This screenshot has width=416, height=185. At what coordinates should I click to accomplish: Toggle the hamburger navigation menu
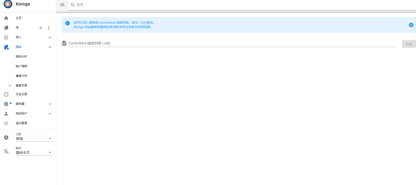pyautogui.click(x=62, y=5)
